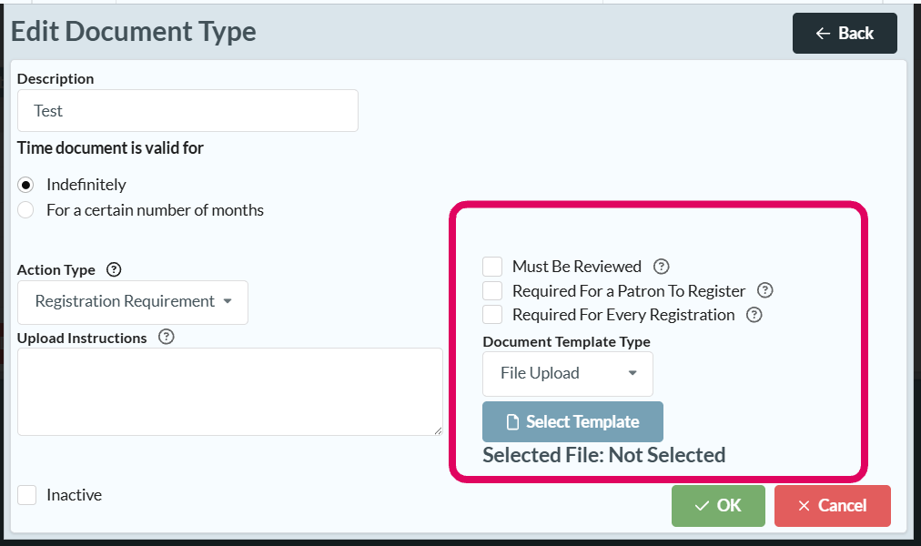The width and height of the screenshot is (921, 546).
Task: Confirm with the green OK button
Action: 718,506
